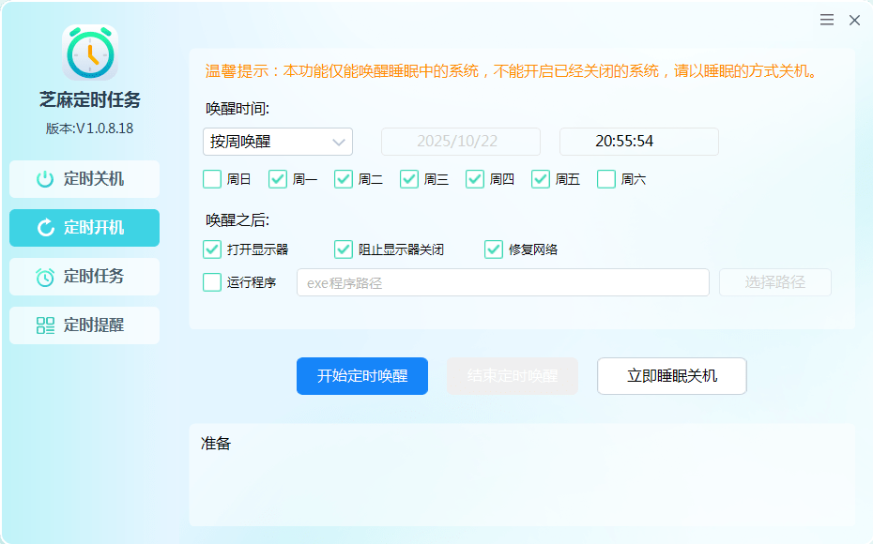Image resolution: width=873 pixels, height=544 pixels.
Task: Enable the 周日 checkbox
Action: [x=212, y=179]
